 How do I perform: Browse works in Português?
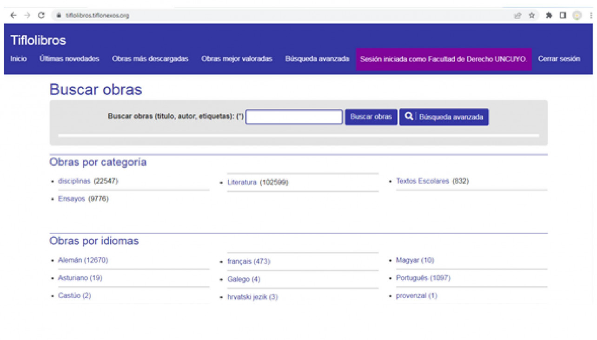[x=423, y=278]
